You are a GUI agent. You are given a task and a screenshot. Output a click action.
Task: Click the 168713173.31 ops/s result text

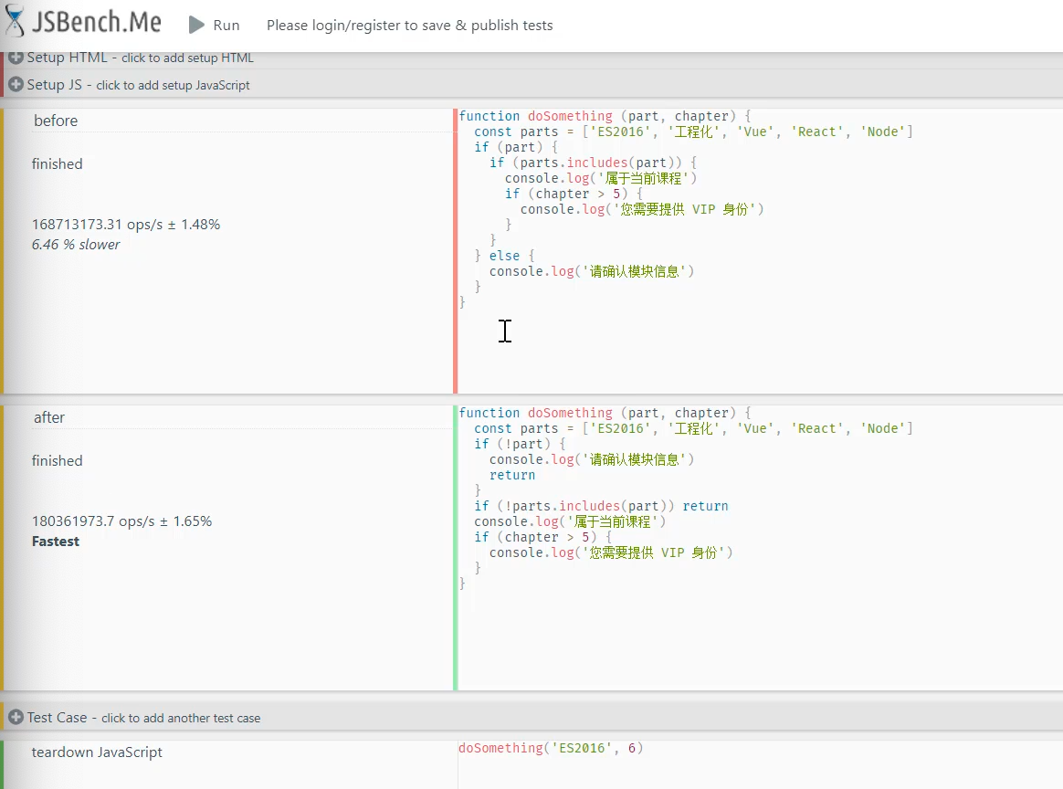126,225
